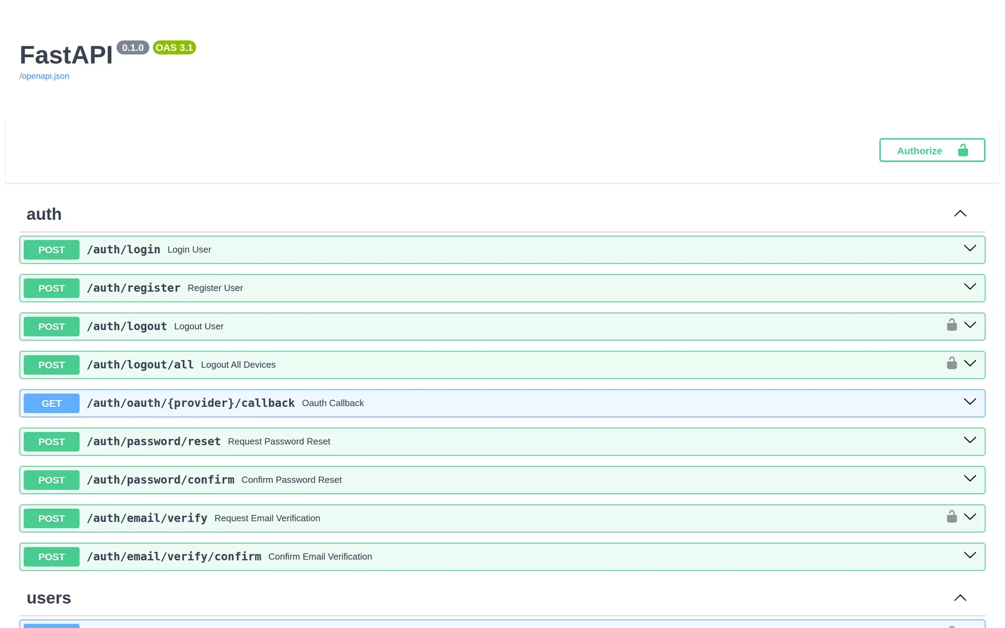Viewport: 1005px width, 628px height.
Task: Open the /openapi.json link
Action: 45,76
